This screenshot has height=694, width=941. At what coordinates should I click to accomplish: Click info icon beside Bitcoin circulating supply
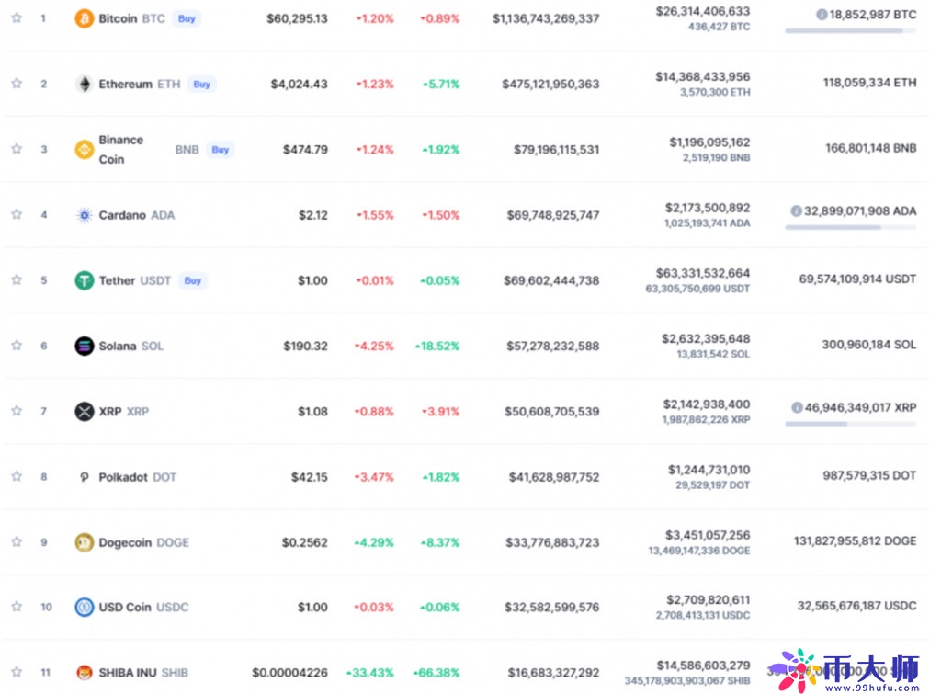coord(822,15)
